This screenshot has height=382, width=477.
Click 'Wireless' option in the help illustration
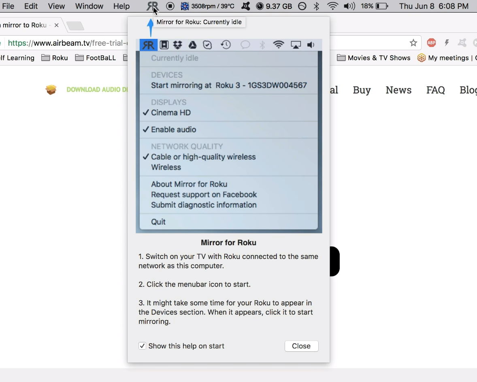[x=166, y=167]
